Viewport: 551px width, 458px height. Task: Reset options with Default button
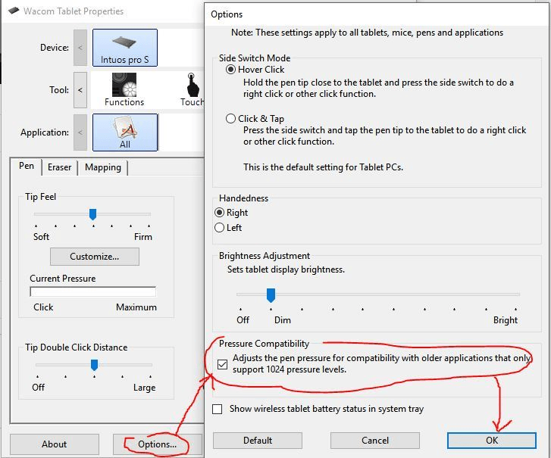pos(258,440)
